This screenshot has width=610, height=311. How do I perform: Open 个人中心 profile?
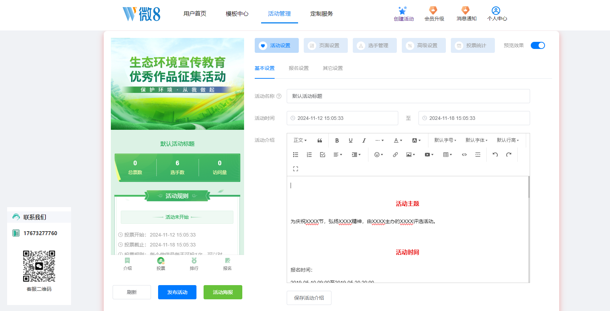click(x=497, y=14)
